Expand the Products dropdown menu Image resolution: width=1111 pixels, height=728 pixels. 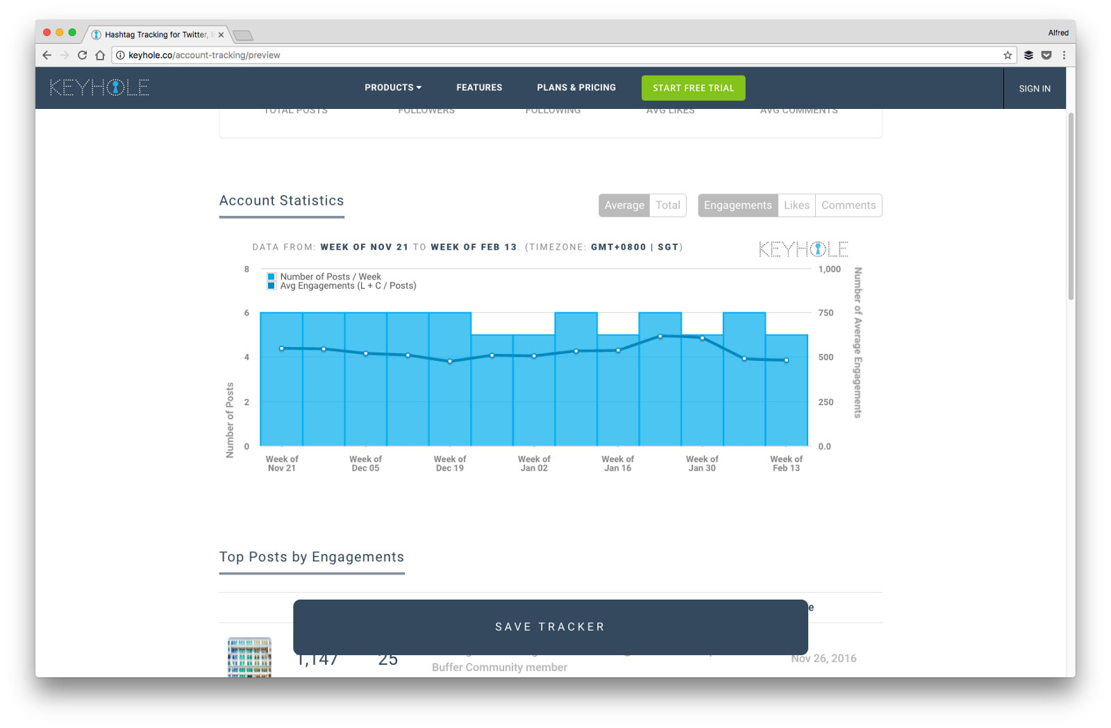coord(393,87)
